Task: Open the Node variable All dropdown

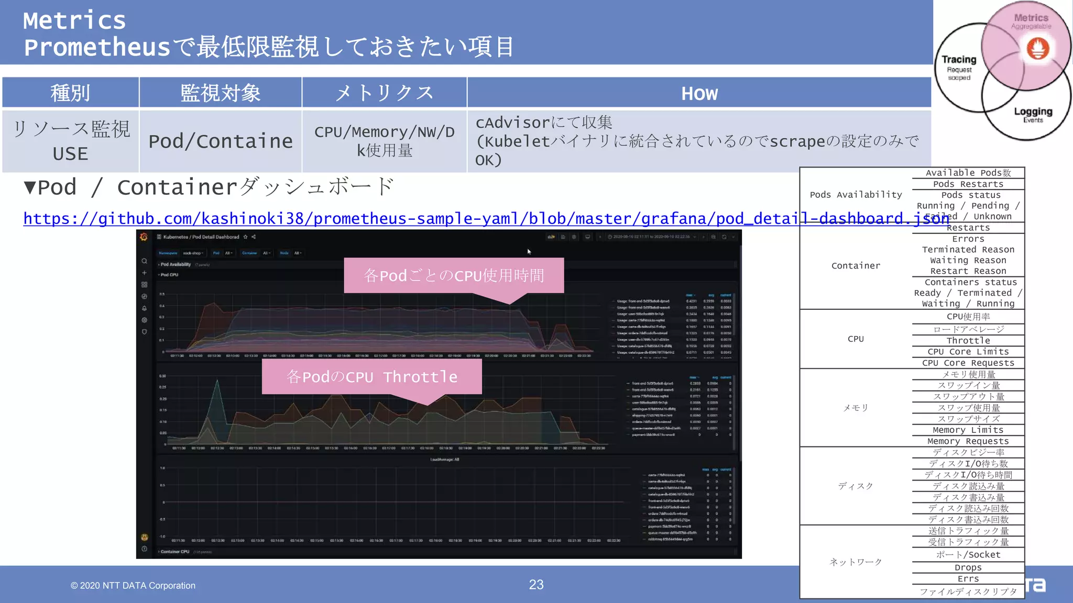Action: coord(298,253)
